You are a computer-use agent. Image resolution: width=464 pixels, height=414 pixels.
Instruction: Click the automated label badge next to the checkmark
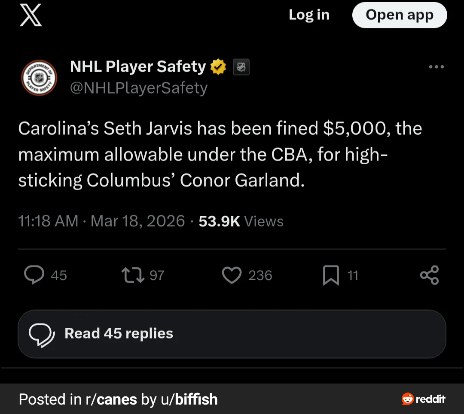(241, 66)
